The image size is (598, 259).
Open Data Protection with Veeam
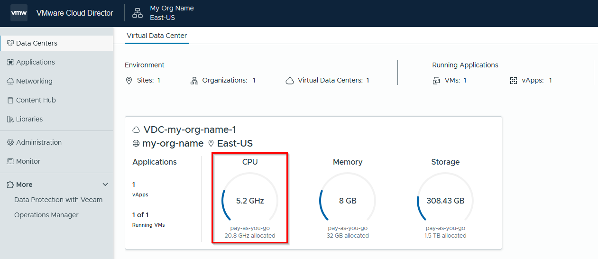(x=58, y=200)
